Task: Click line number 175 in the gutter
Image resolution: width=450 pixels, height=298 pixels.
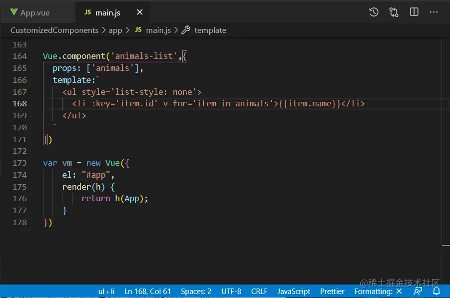Action: coord(19,187)
